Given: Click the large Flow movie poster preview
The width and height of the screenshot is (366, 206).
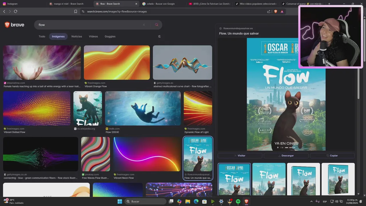Looking at the screenshot, I should [286, 94].
